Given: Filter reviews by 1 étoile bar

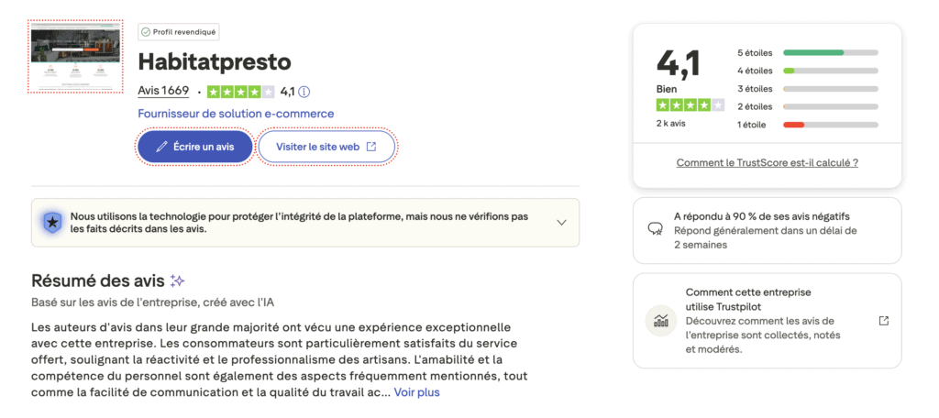Looking at the screenshot, I should [831, 125].
